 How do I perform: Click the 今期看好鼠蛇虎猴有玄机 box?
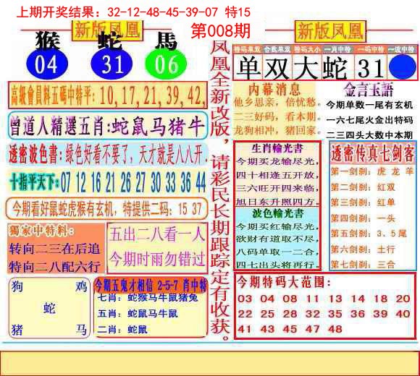(x=107, y=208)
